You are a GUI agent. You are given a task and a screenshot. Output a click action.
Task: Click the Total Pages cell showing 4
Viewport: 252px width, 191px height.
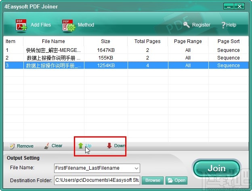click(147, 66)
